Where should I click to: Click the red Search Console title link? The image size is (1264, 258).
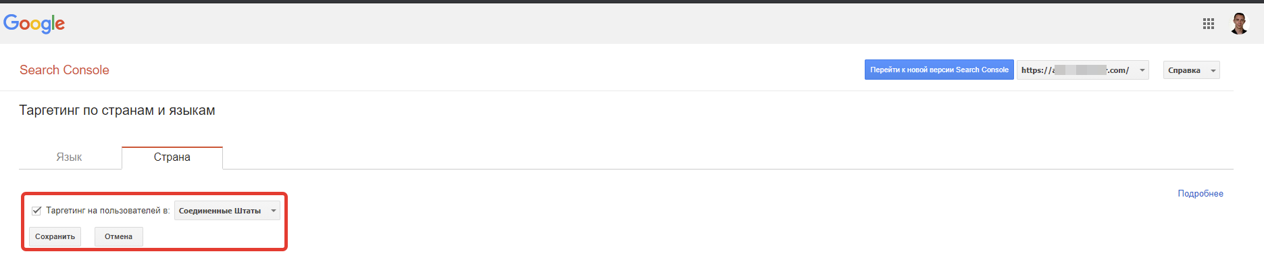[x=64, y=70]
